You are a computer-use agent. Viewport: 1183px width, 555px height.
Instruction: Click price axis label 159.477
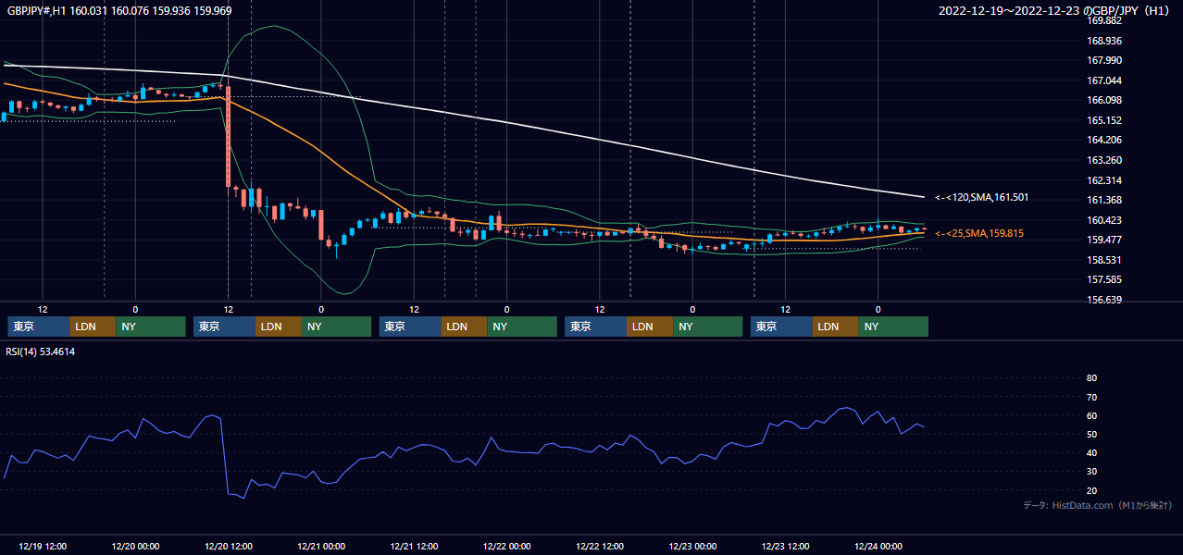point(1103,240)
